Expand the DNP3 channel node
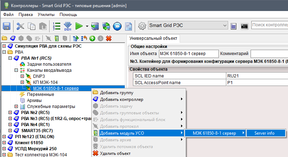288x157 pixels. click(x=22, y=76)
